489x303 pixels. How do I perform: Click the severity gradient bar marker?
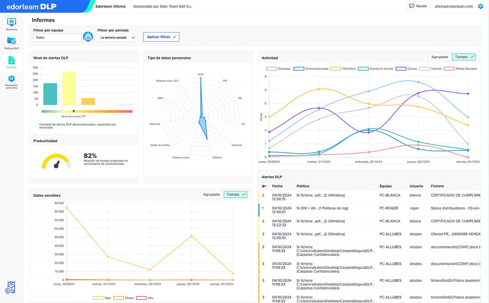tap(74, 111)
